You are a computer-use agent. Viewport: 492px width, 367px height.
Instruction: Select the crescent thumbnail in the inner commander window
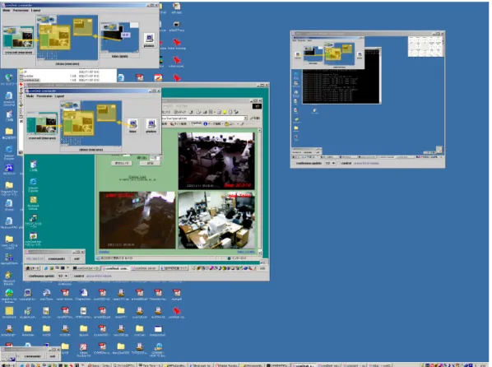tap(42, 126)
